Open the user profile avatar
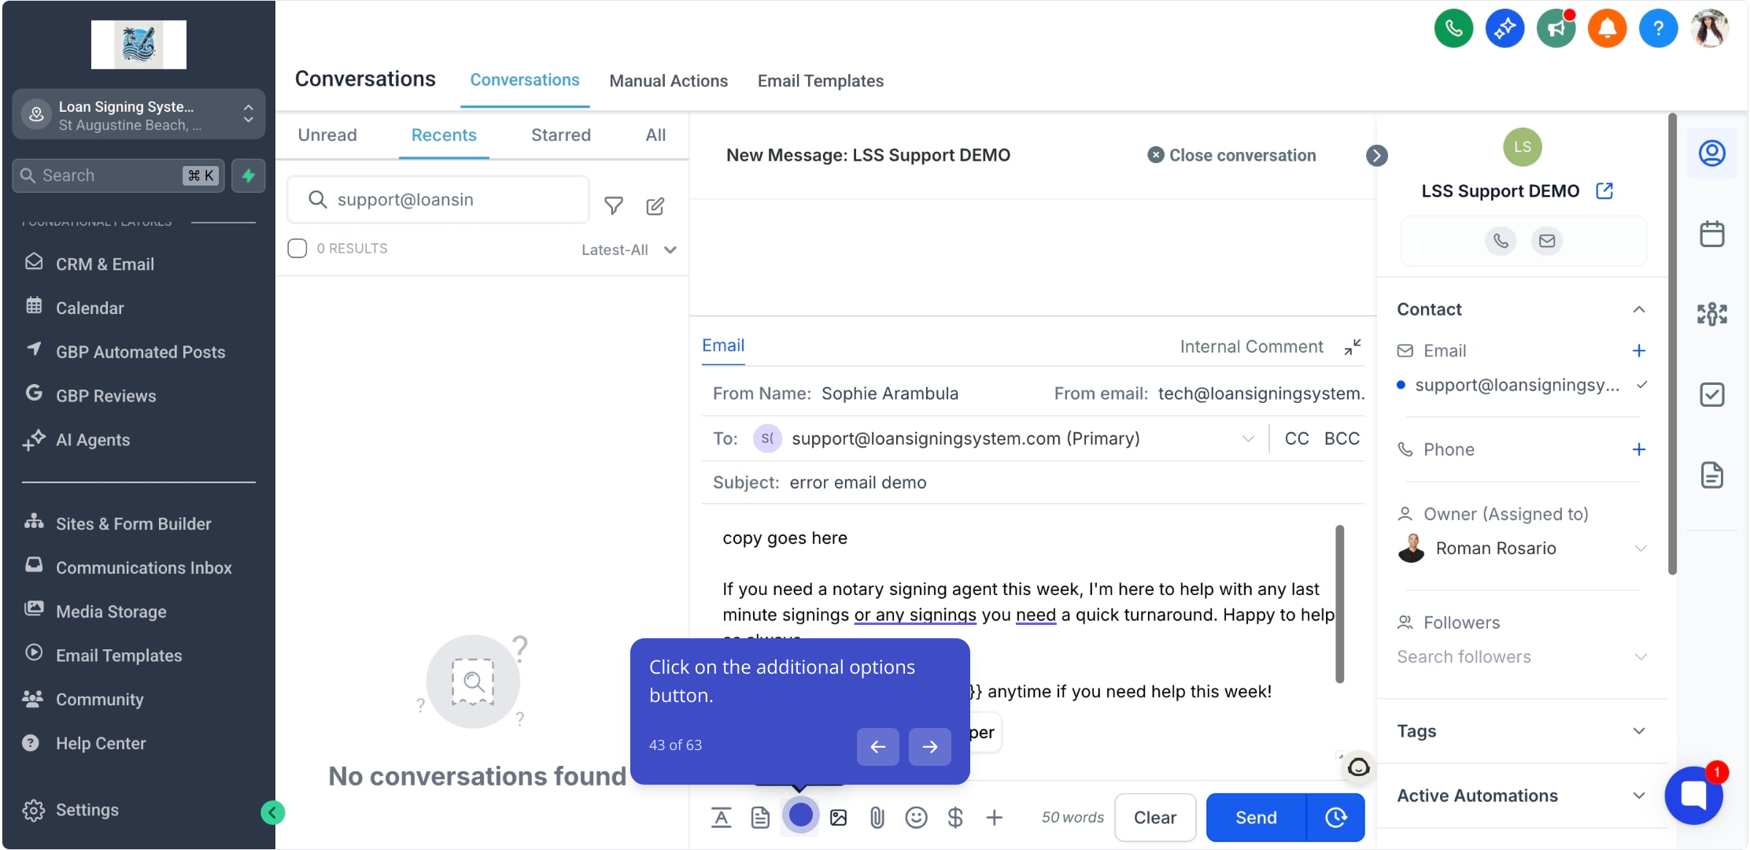1750x850 pixels. point(1709,29)
